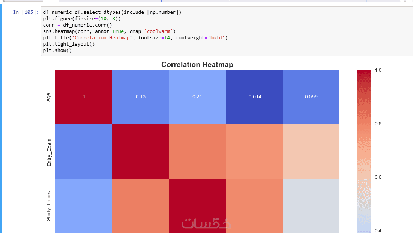Click the colorbar legend near 0.8
413x233 pixels.
(363, 124)
